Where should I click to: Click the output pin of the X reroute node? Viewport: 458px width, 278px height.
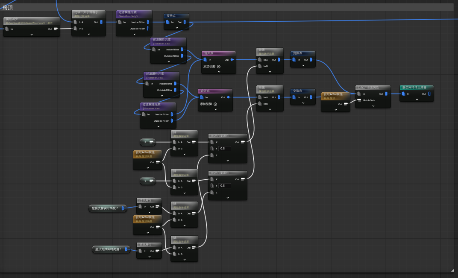151,142
